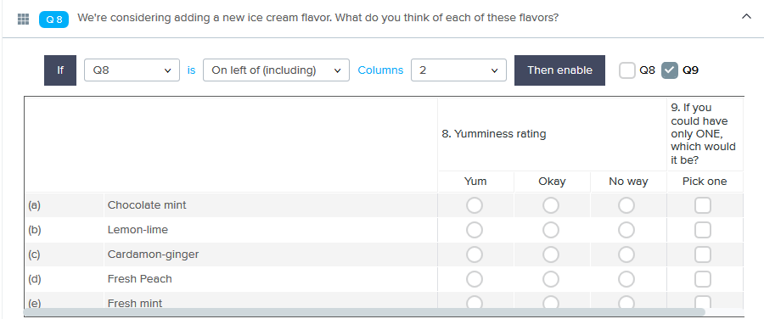Click the 'Columns' link text

380,70
